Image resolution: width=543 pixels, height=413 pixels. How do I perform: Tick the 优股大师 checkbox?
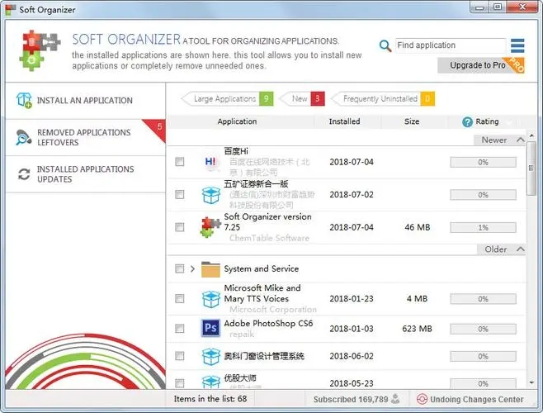click(x=179, y=383)
